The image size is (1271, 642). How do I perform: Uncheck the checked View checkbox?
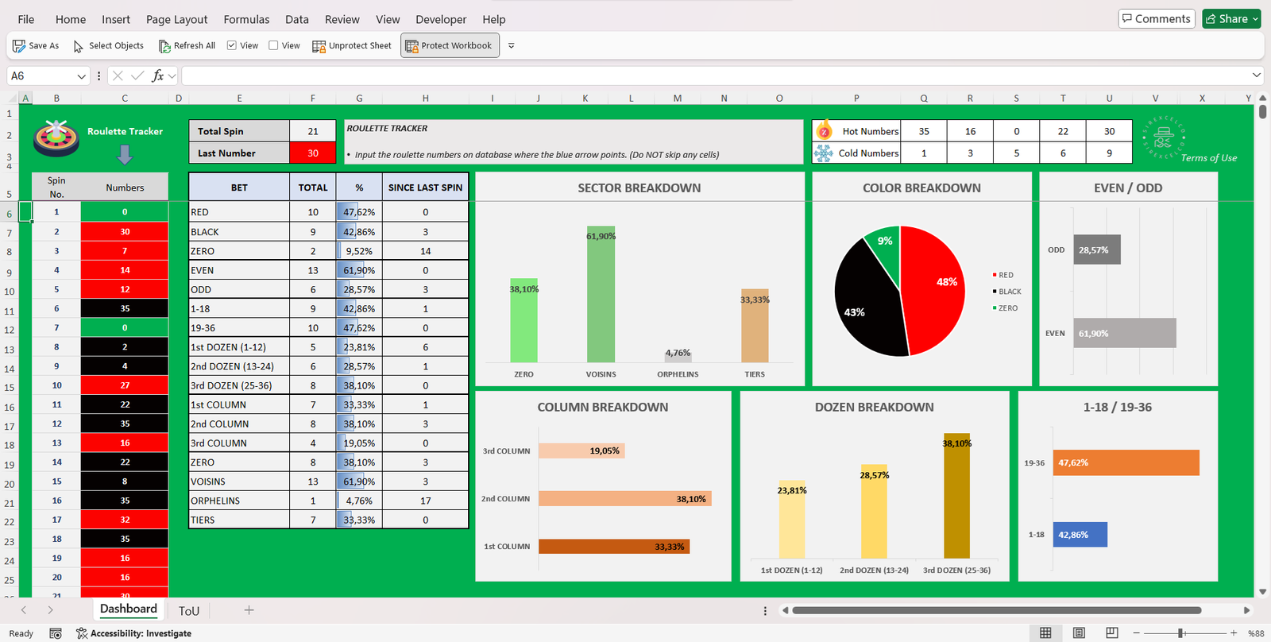point(232,46)
